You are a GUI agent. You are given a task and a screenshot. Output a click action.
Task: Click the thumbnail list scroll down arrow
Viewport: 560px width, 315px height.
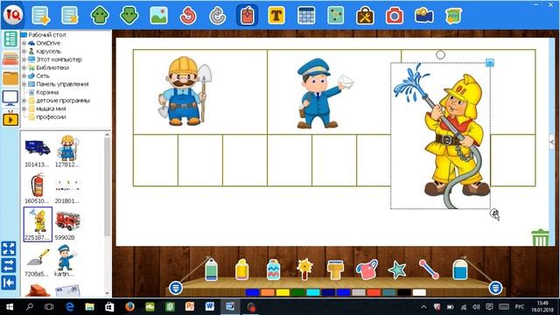(x=107, y=293)
